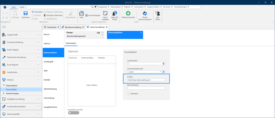The height and width of the screenshot is (118, 275).
Task: Click Einfügen Datensatz
Action: [53, 15]
